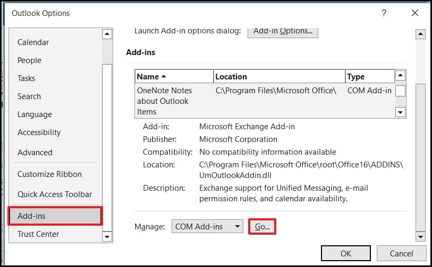The image size is (432, 267).
Task: Click the Exchange support description text
Action: [x=284, y=193]
